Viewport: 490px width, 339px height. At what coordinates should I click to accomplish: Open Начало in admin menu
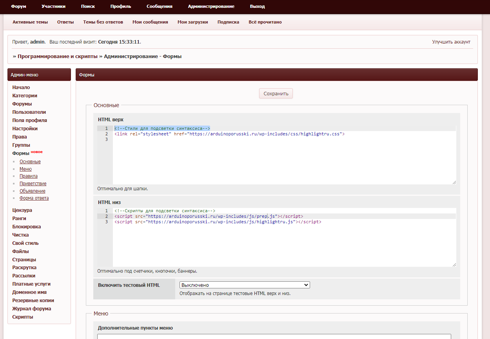[x=21, y=87]
